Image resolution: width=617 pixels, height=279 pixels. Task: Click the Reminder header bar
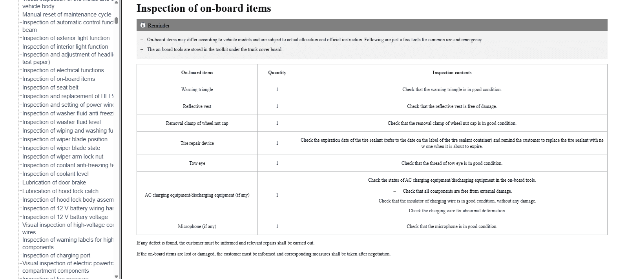coord(372,26)
